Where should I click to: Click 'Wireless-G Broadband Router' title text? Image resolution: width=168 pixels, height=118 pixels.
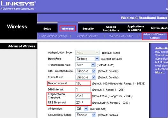[144, 18]
